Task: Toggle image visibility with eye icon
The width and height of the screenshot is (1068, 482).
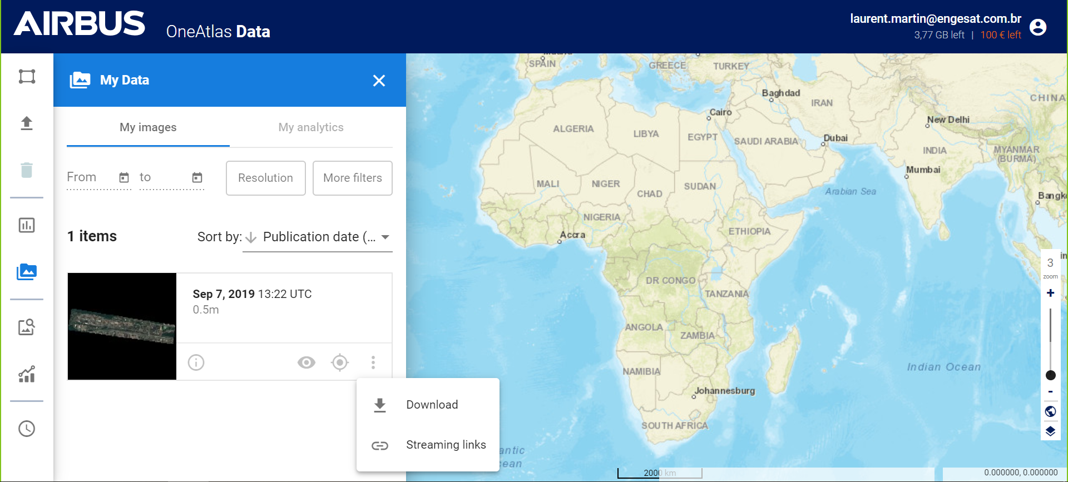Action: 306,362
